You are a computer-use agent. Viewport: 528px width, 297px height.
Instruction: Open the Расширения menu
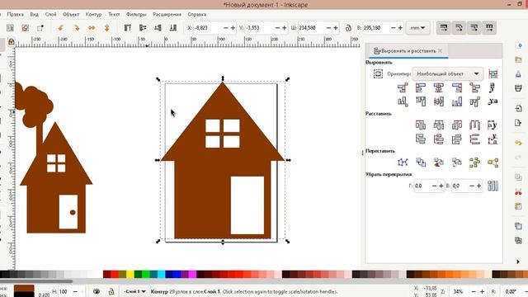pos(167,15)
